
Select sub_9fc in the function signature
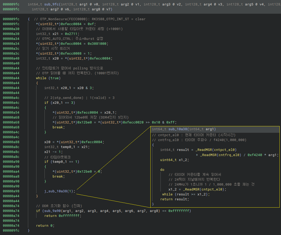pos(51,4)
